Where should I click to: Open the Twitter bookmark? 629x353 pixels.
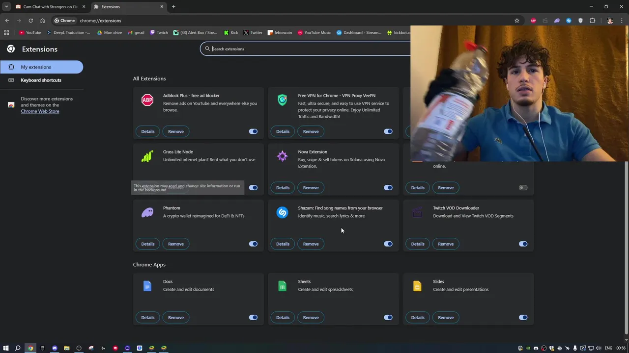253,33
